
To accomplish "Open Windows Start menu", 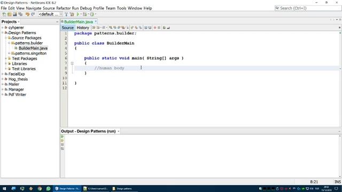I will pos(4,188).
